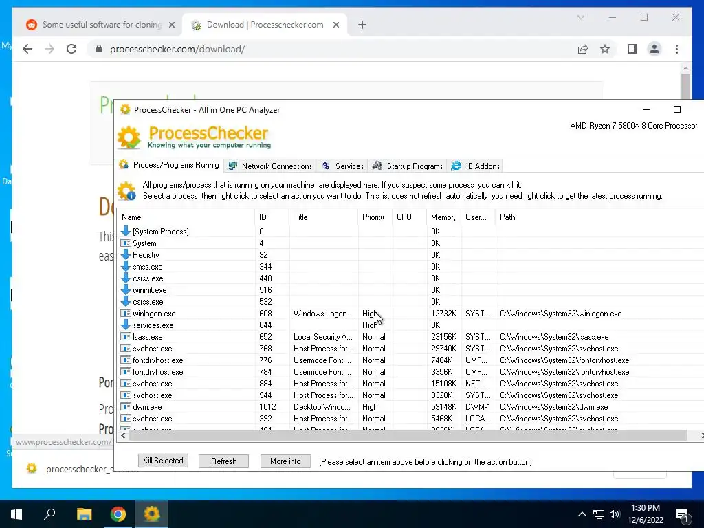The height and width of the screenshot is (528, 704).
Task: Open the notification center icon
Action: coord(683,515)
